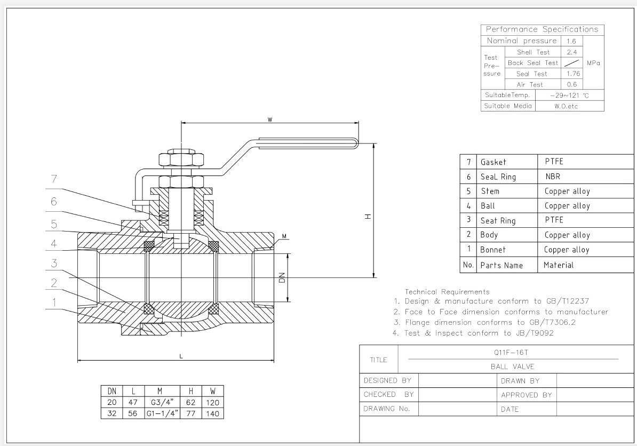Click the Shell Test value 2.4

[x=571, y=52]
